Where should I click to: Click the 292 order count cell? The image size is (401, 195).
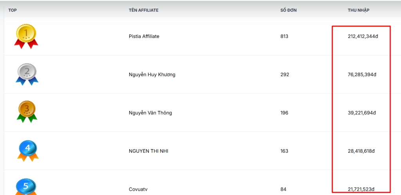[x=285, y=75]
